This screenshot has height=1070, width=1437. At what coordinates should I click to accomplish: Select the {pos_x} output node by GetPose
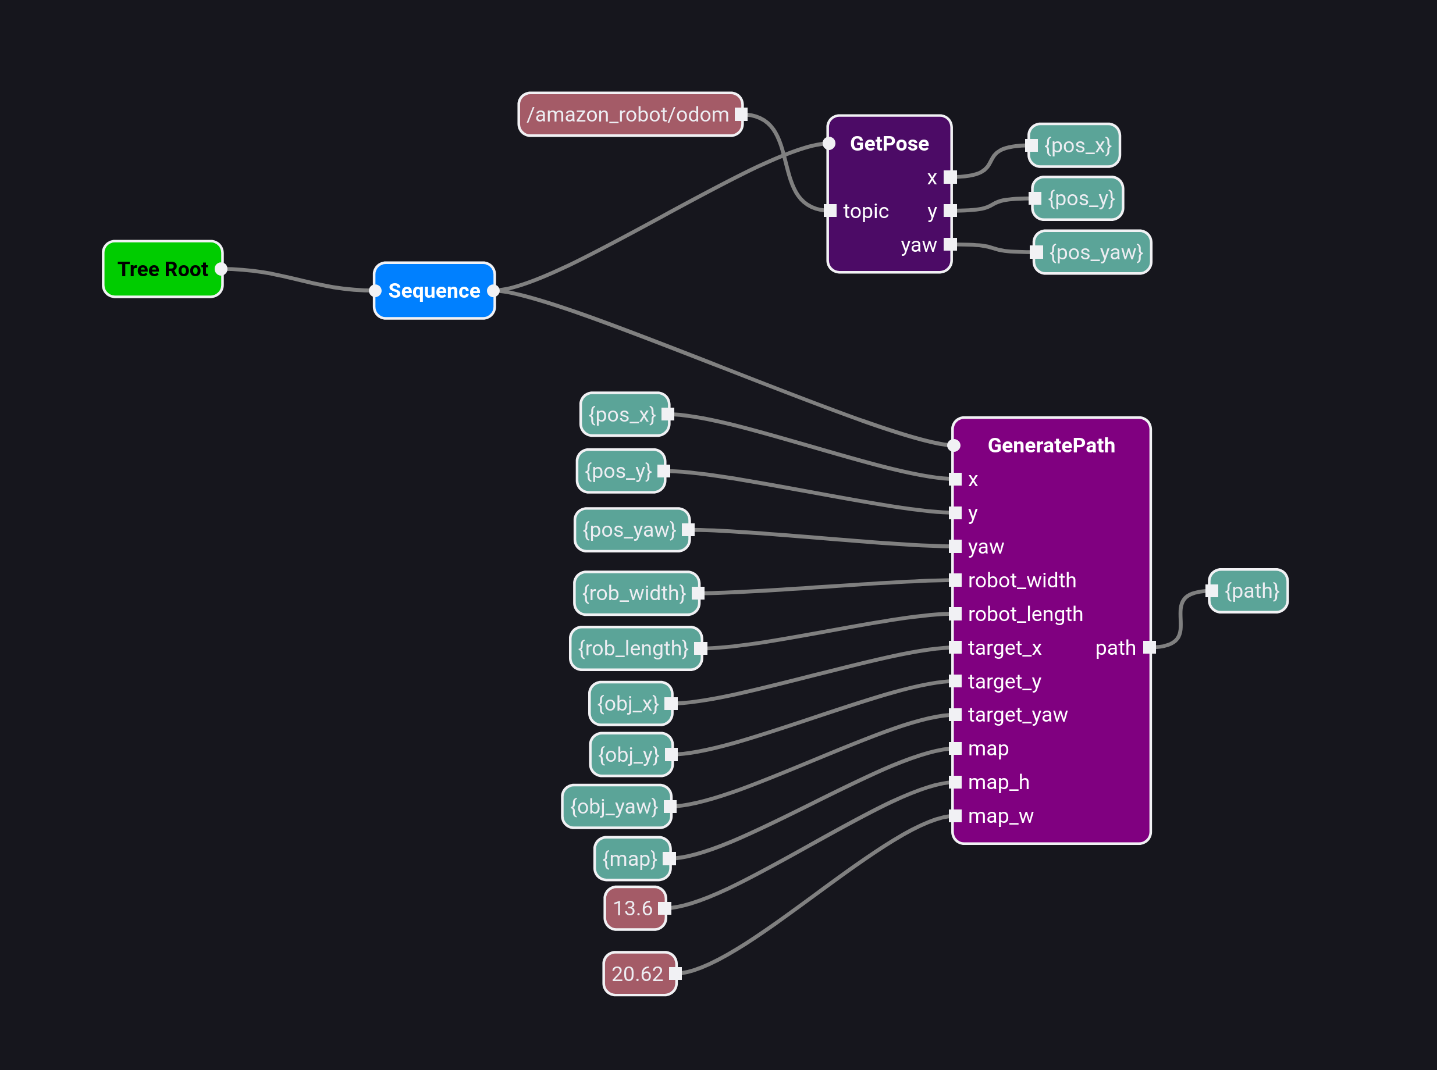(1074, 145)
